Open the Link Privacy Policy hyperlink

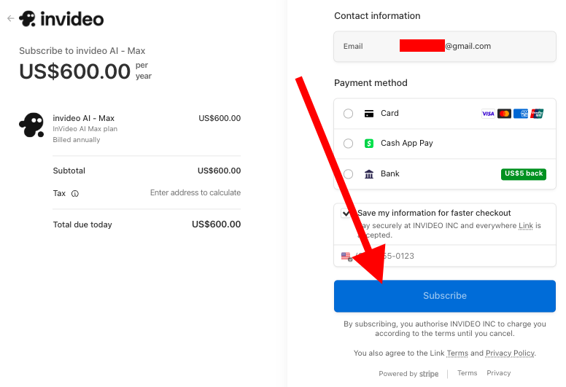pyautogui.click(x=510, y=353)
